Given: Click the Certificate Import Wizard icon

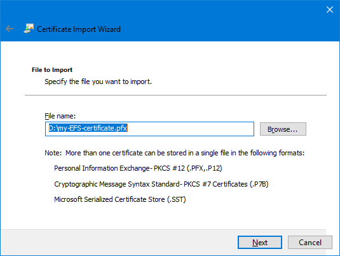Looking at the screenshot, I should (x=29, y=29).
